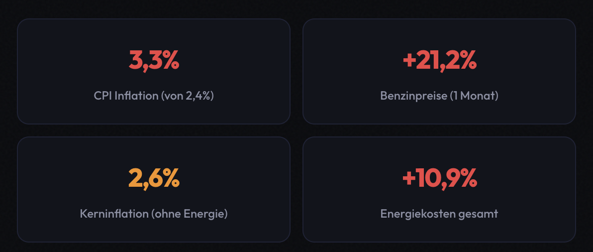This screenshot has height=252, width=593.
Task: Select the CPI Inflation (von 2,4%) label
Action: [x=154, y=96]
